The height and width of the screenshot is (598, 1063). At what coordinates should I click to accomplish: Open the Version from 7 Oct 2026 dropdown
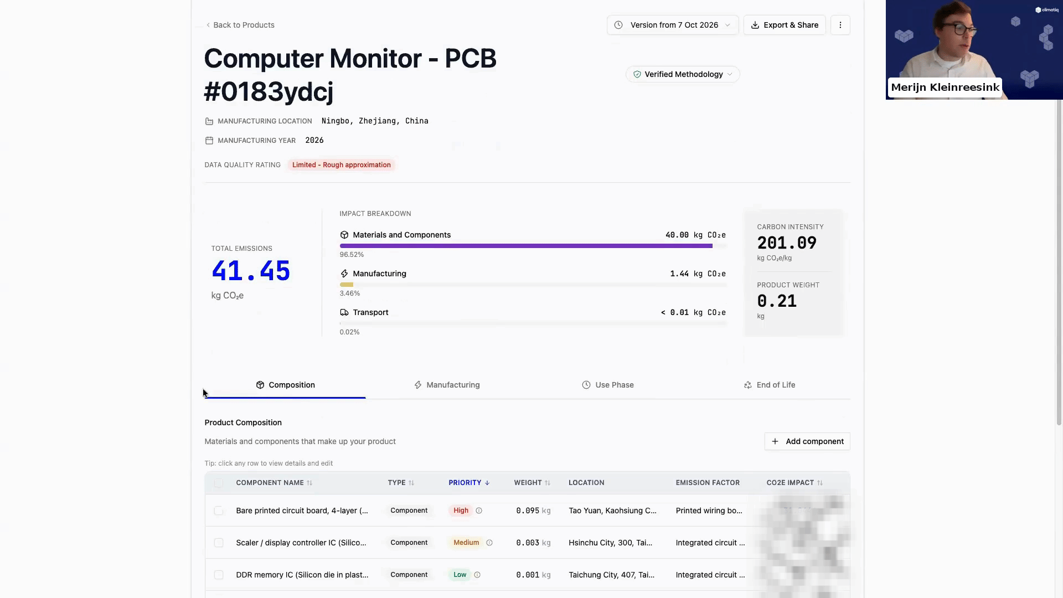click(x=673, y=25)
